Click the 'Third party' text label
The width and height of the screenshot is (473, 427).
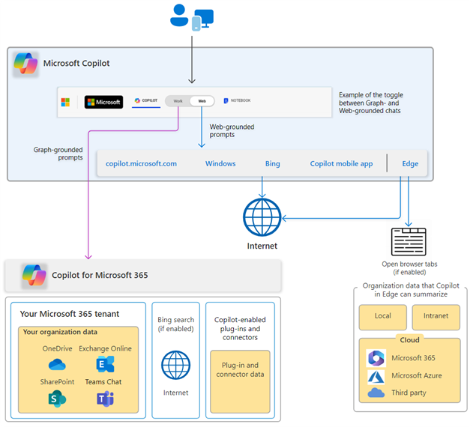tap(409, 393)
